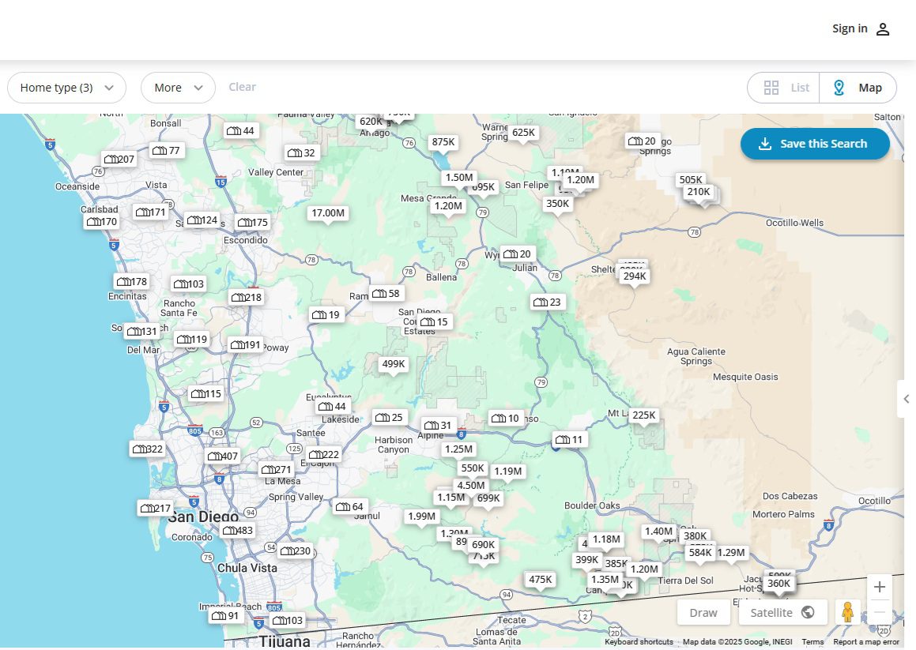Image resolution: width=916 pixels, height=650 pixels.
Task: Select the 499K price marker
Action: pyautogui.click(x=393, y=364)
